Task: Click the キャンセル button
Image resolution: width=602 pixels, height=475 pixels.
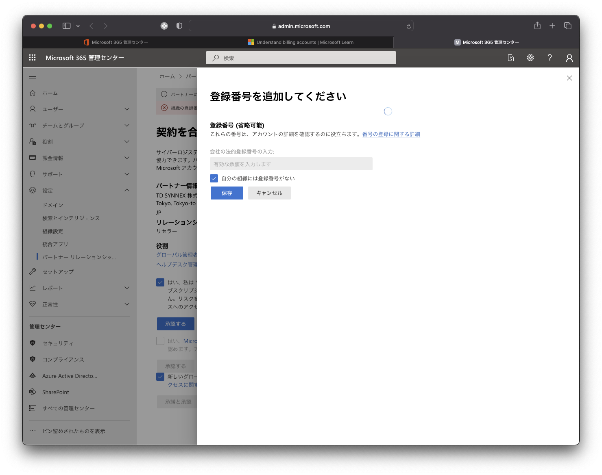Action: [269, 193]
